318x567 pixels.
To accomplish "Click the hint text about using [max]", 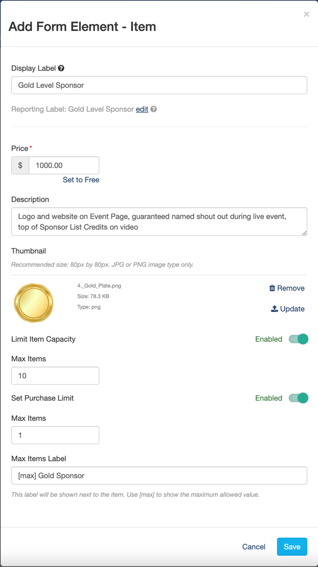I will [x=135, y=495].
